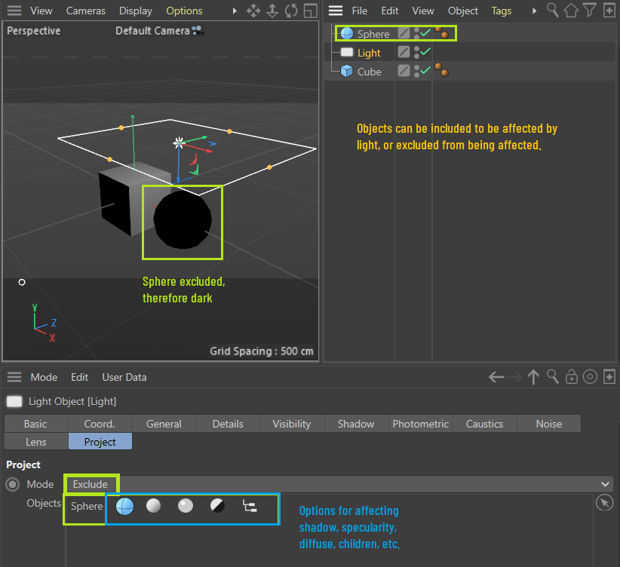Click the Cube layer slash icon
The height and width of the screenshot is (567, 620).
[404, 70]
